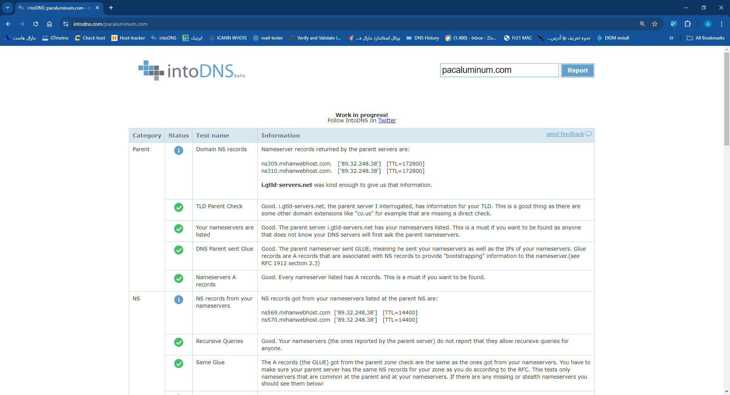Screen dimensions: 730x395
Task: Open the ICANN WHOIS bookmark
Action: [228, 38]
